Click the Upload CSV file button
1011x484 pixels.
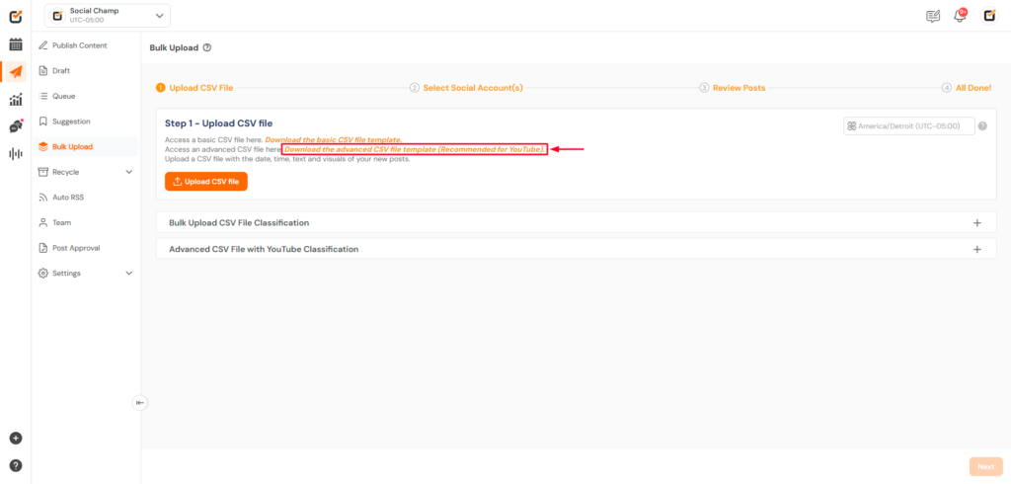click(206, 182)
